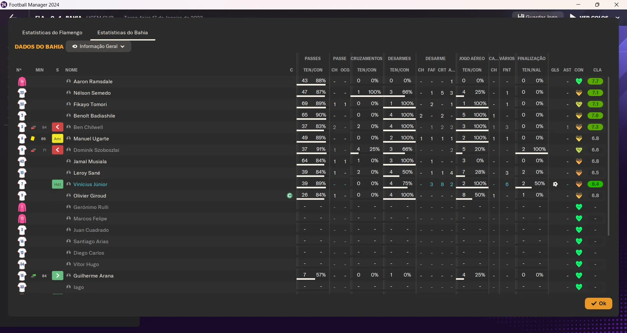The height and width of the screenshot is (333, 627).
Task: Click Diego Carlos's shirt icon
Action: point(22,253)
